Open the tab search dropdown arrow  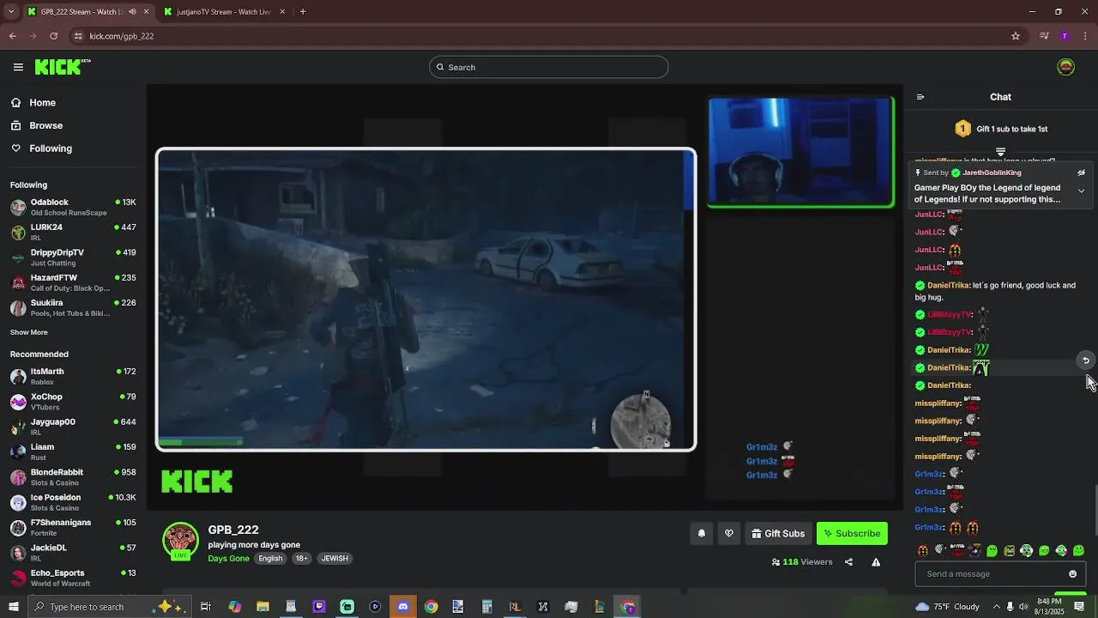[x=11, y=12]
